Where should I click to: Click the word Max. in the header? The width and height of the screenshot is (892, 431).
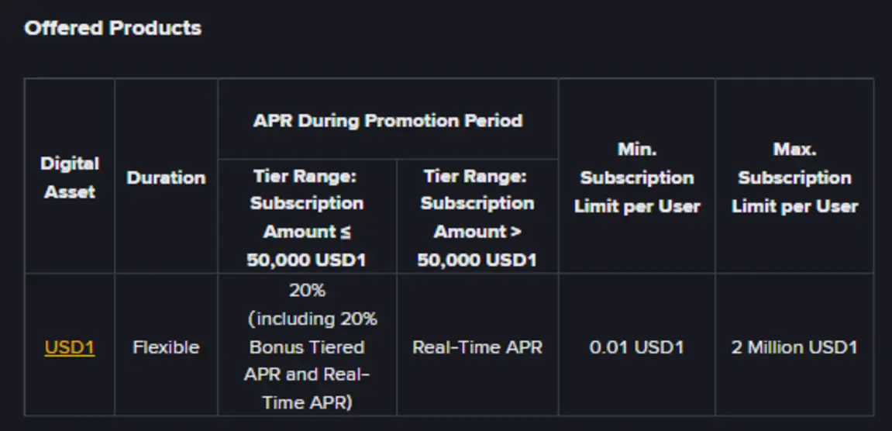(794, 149)
